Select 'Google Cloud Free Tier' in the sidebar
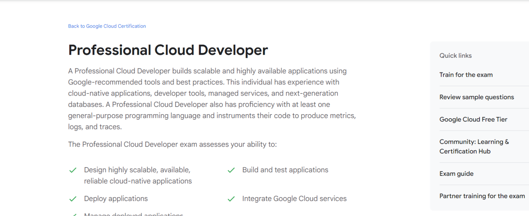This screenshot has width=529, height=216. tap(473, 119)
